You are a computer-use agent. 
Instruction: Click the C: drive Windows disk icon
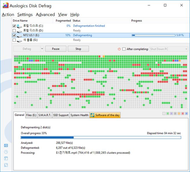[19, 26]
